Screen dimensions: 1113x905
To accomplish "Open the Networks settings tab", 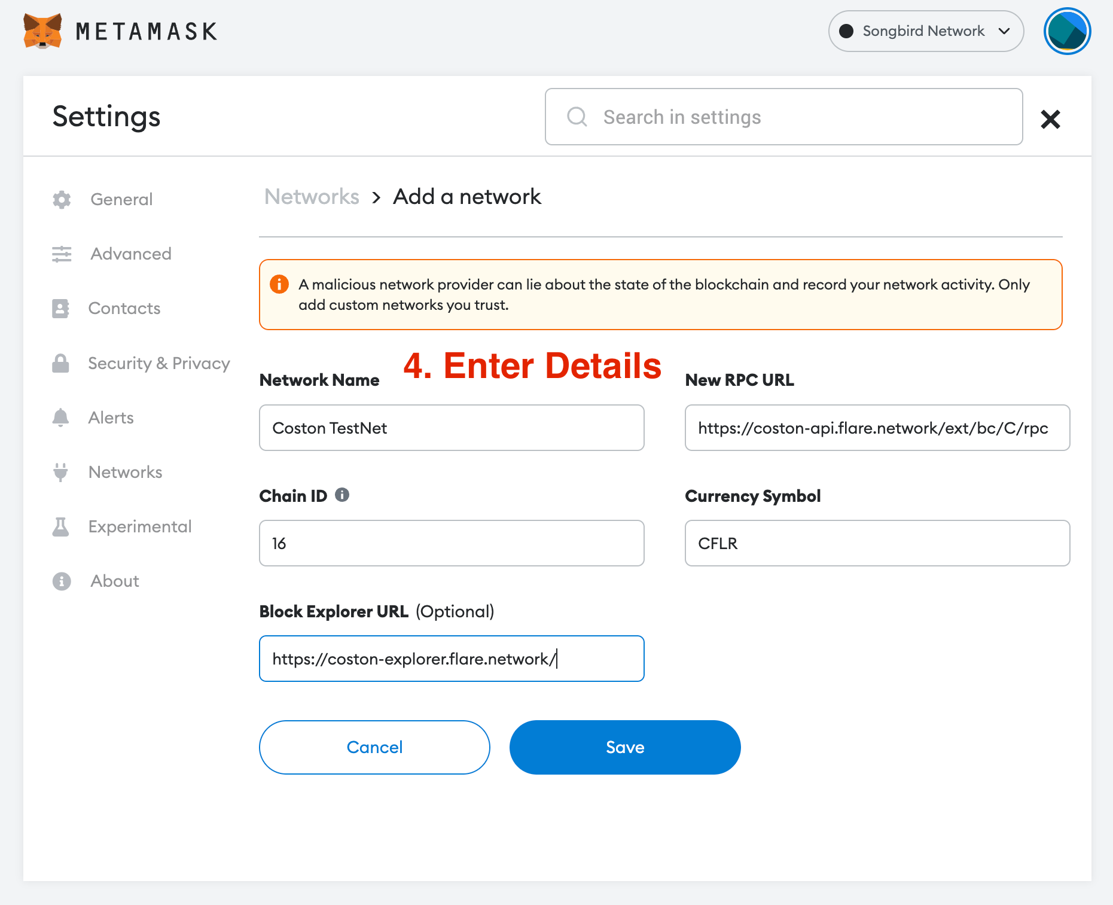I will coord(125,473).
